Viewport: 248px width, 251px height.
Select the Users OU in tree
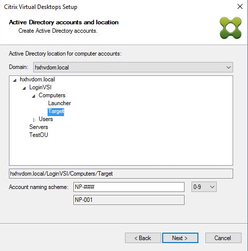point(46,119)
